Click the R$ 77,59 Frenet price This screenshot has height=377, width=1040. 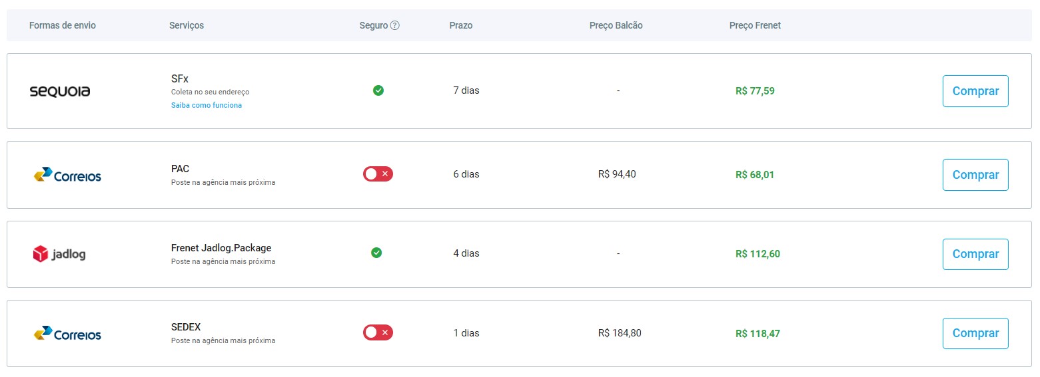tap(755, 91)
